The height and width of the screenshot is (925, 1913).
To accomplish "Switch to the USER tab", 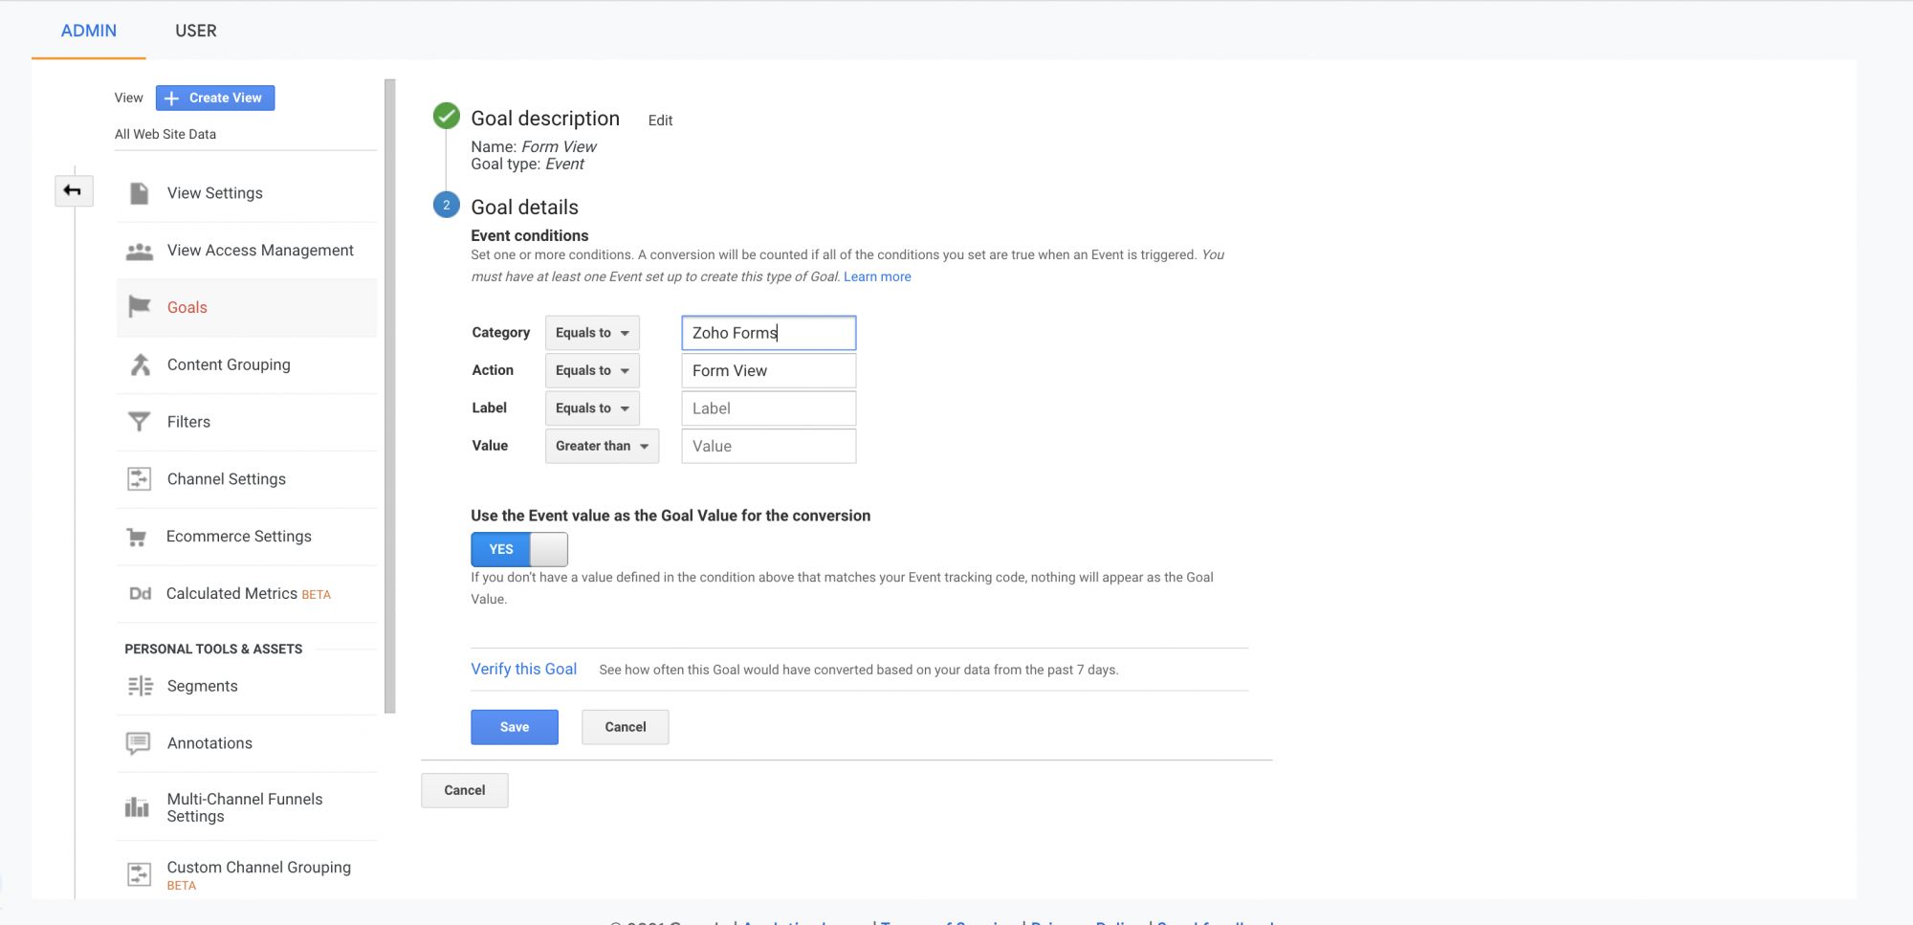I will pos(196,30).
